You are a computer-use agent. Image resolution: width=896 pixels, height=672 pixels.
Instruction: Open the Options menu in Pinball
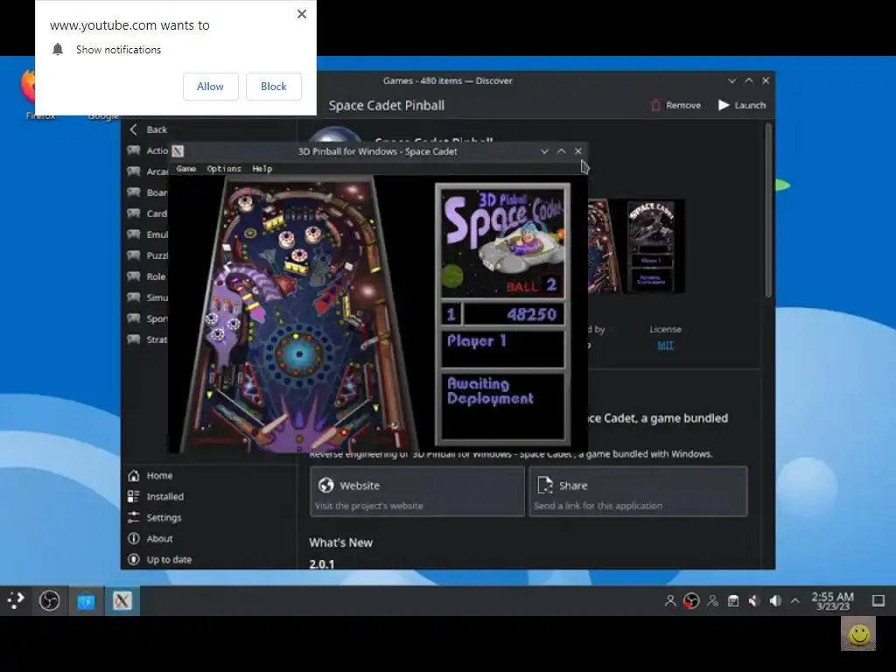click(224, 169)
